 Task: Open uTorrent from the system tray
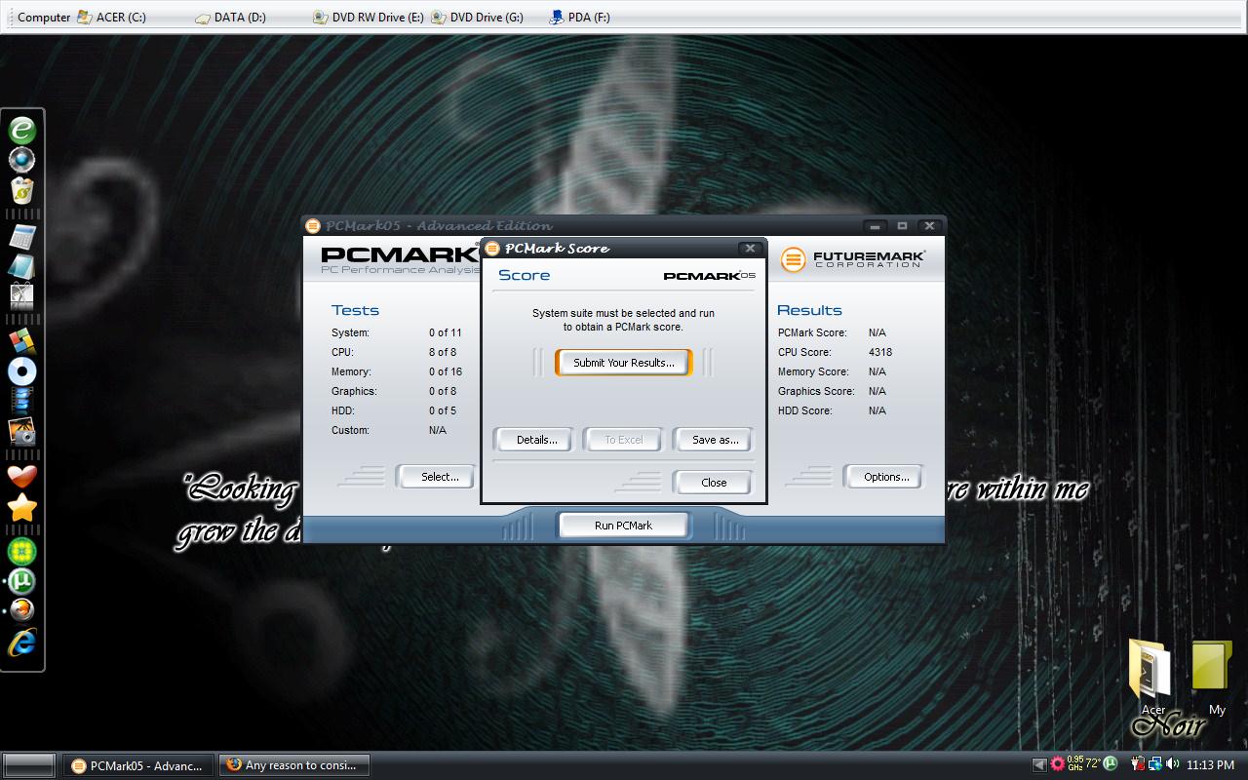pos(1111,763)
